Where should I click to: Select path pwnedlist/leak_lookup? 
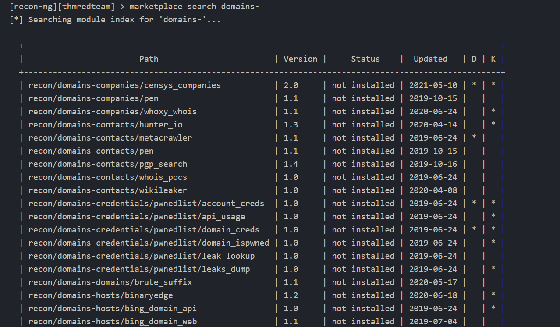tap(142, 256)
